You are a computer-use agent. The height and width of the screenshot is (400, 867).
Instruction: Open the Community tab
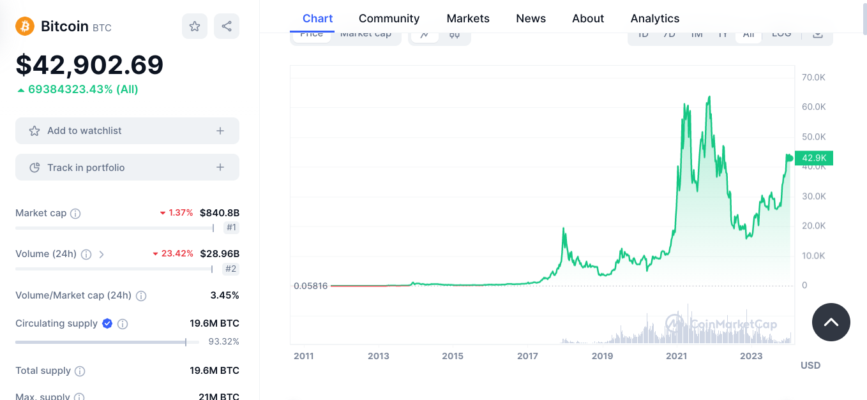click(x=389, y=19)
